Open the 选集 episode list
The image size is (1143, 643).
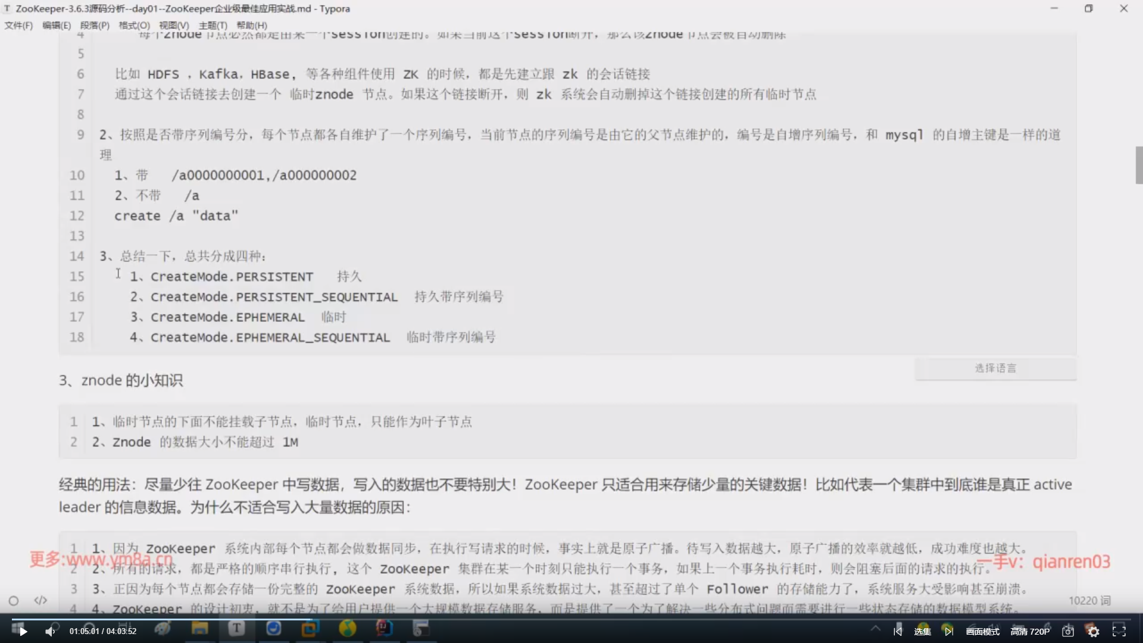click(922, 631)
